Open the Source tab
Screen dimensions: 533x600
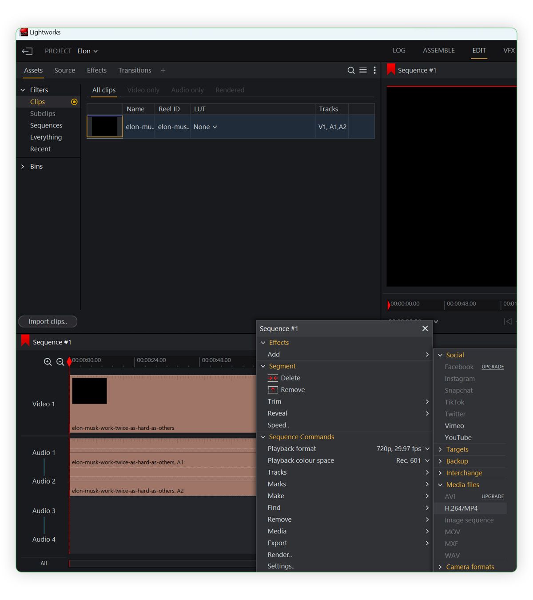[x=65, y=70]
